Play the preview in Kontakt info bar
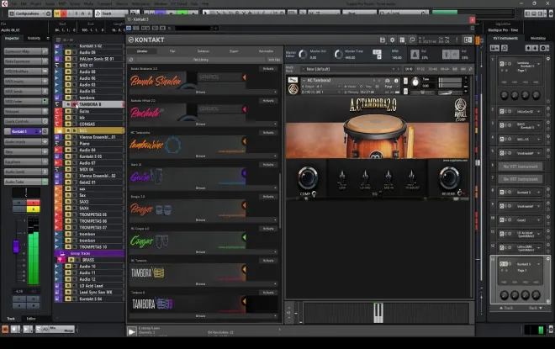This screenshot has height=349, width=555. click(x=132, y=331)
